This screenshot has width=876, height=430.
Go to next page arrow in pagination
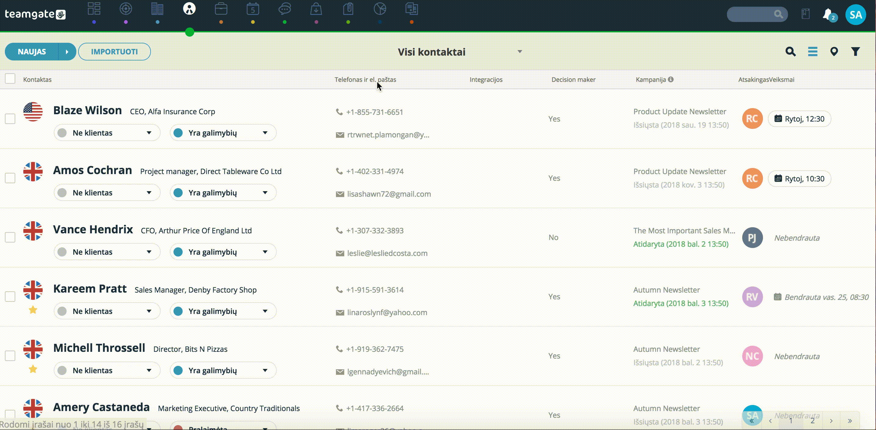(x=831, y=421)
